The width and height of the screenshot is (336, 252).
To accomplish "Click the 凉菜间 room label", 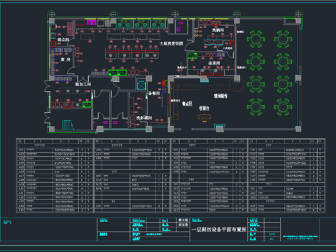I will pos(214,63).
